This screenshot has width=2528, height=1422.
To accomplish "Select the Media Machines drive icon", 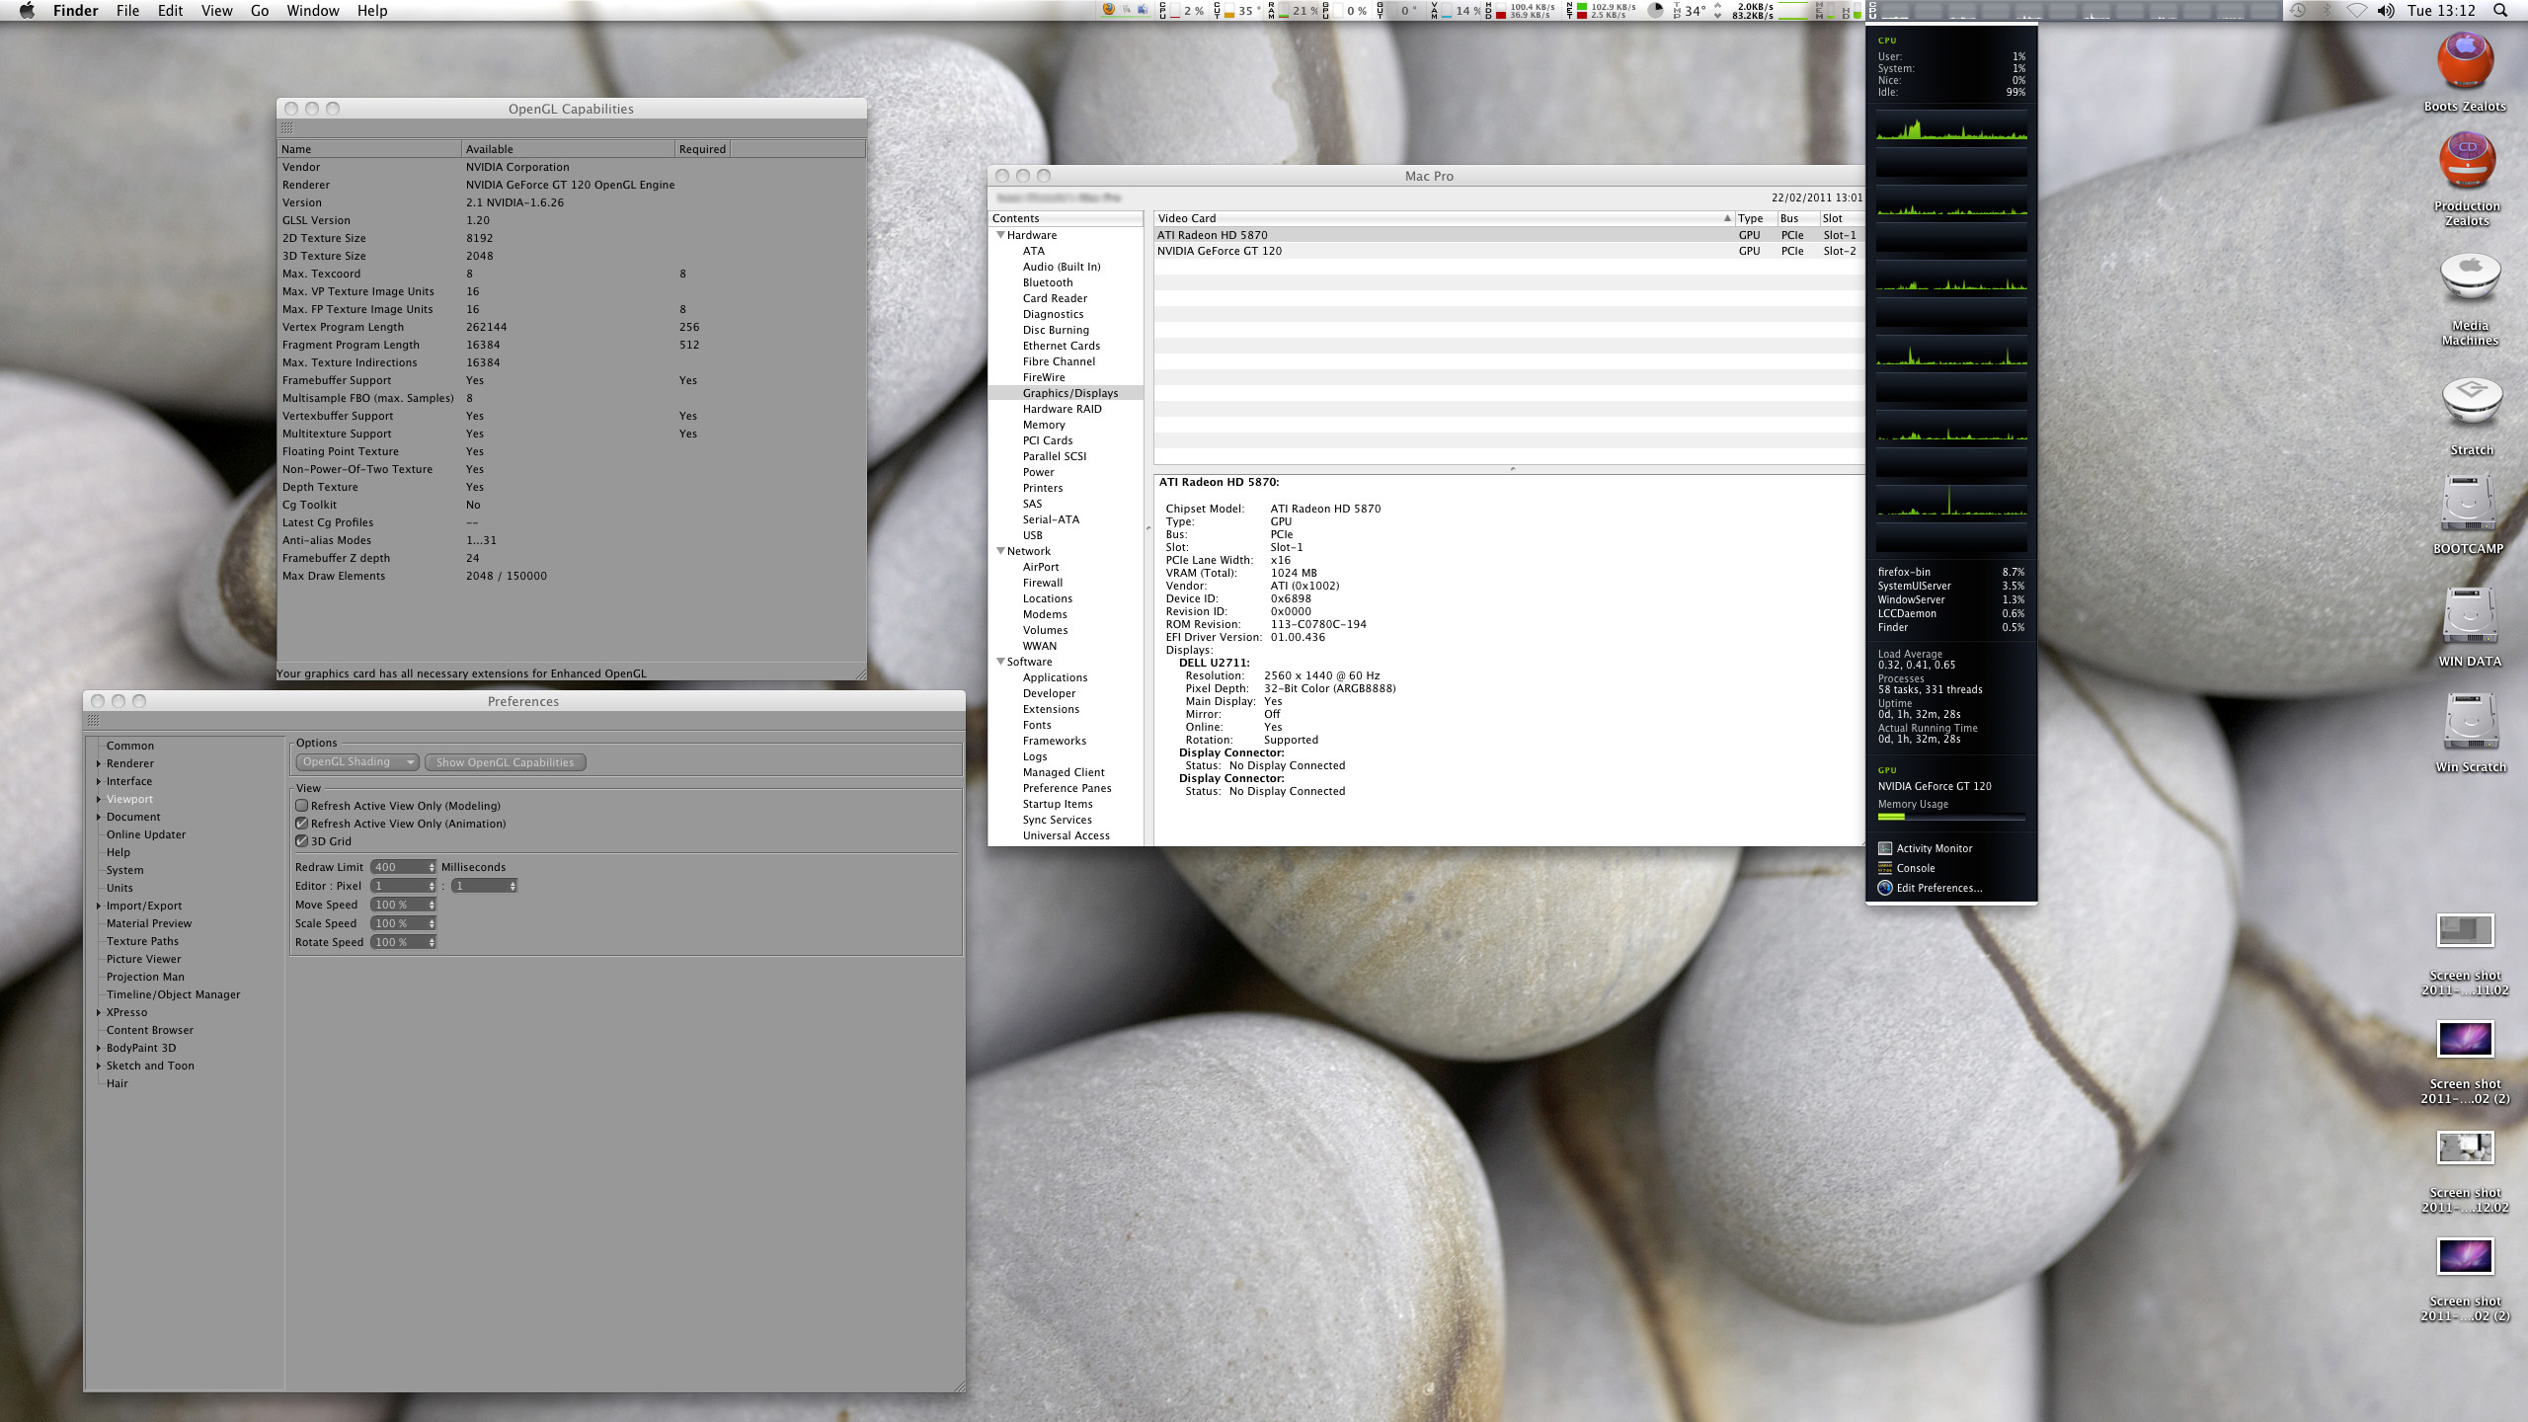I will (x=2470, y=279).
